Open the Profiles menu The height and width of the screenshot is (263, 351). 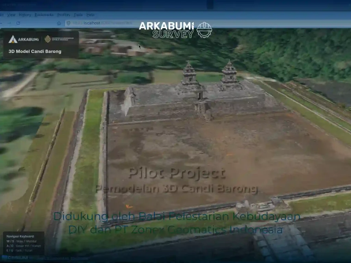(x=63, y=15)
